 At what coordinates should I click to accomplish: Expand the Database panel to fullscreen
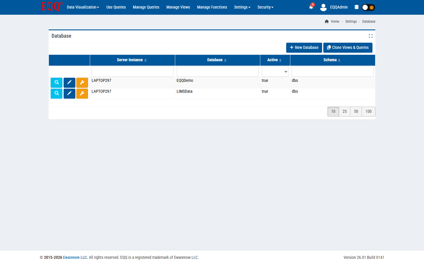pos(371,36)
